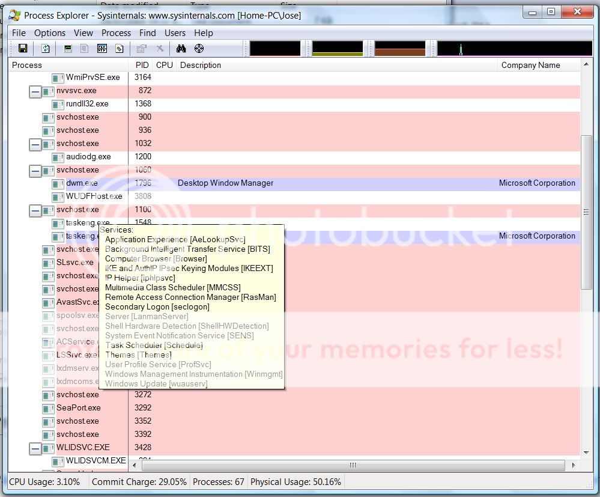Sort by the PID column header
Viewport: 600px width, 497px height.
(141, 65)
